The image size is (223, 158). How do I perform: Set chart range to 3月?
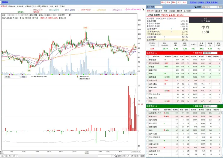click(x=124, y=156)
